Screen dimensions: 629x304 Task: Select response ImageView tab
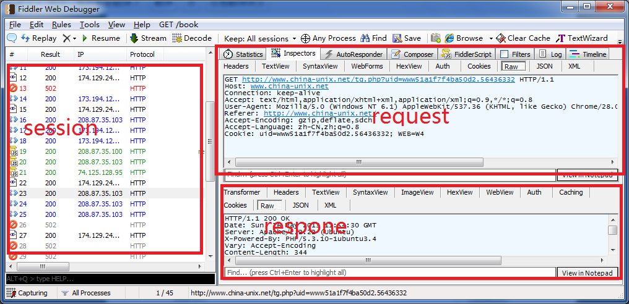417,192
